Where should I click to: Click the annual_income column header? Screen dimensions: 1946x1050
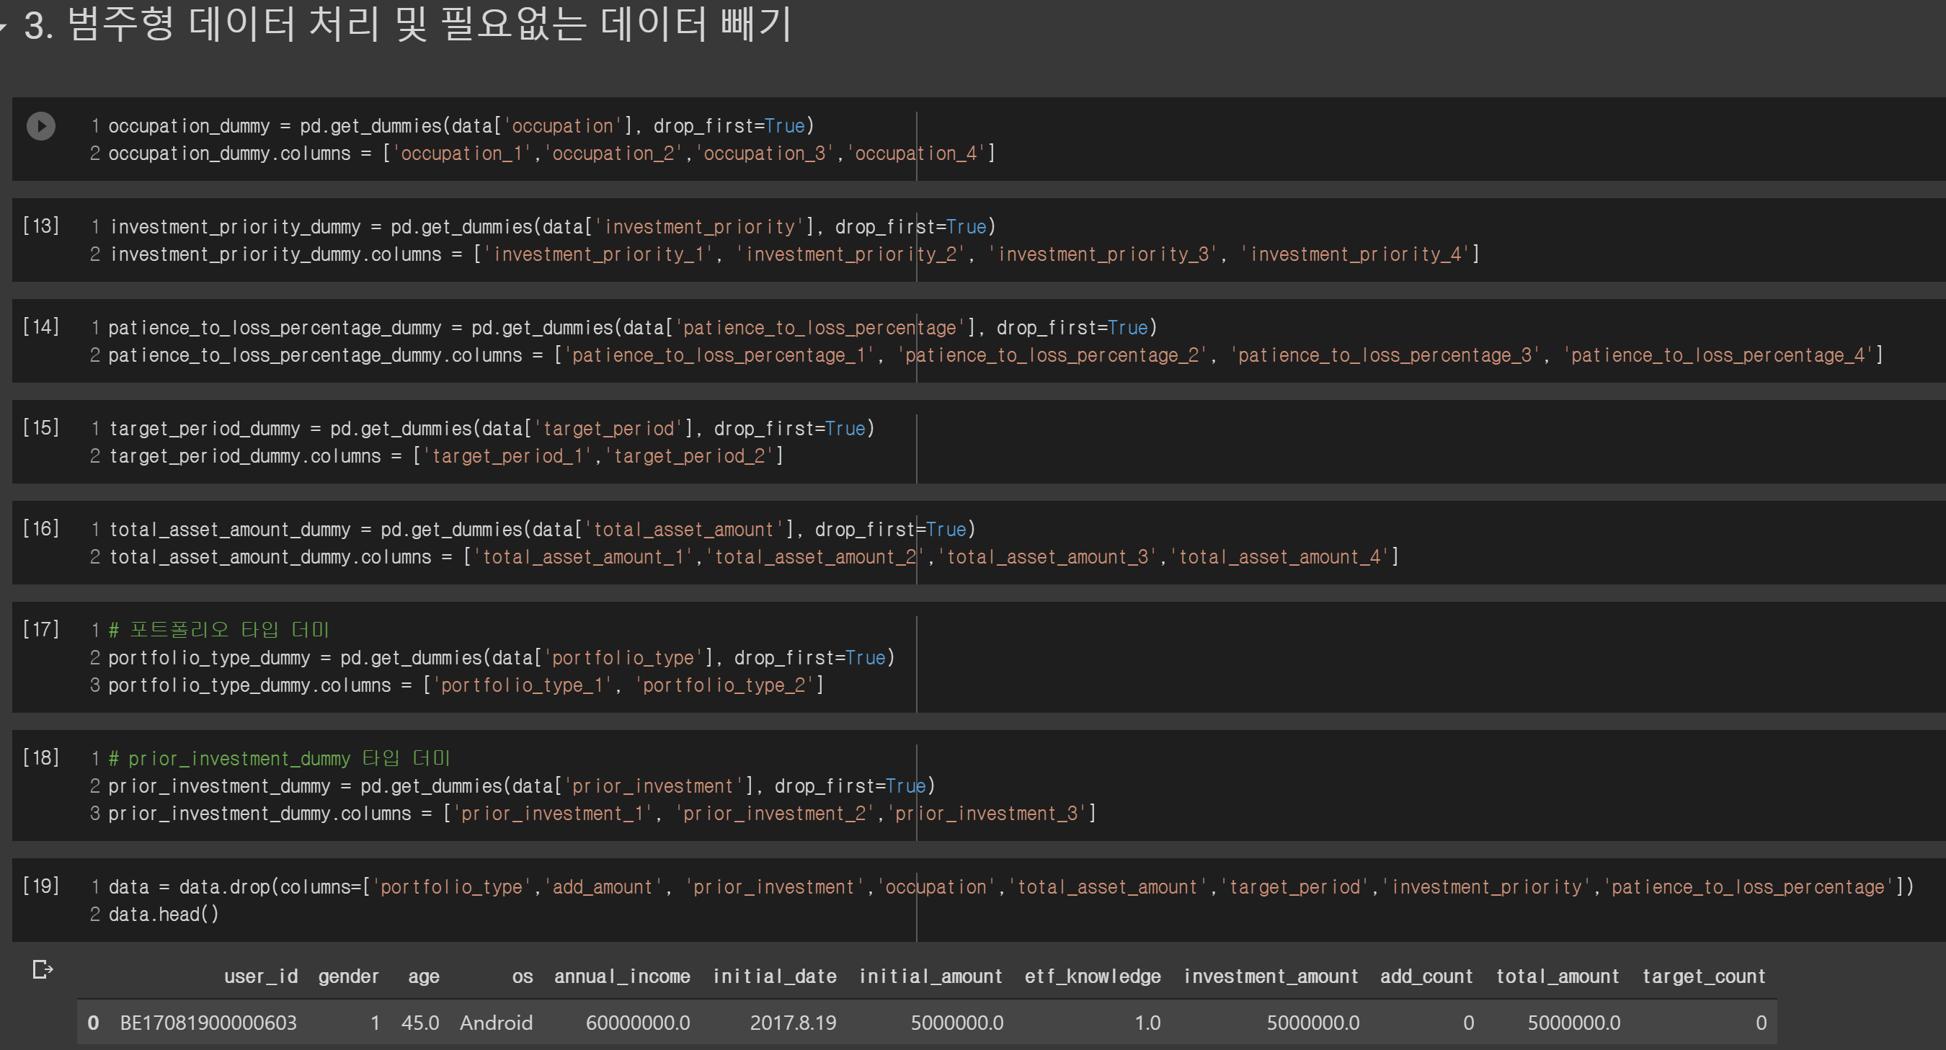[622, 976]
